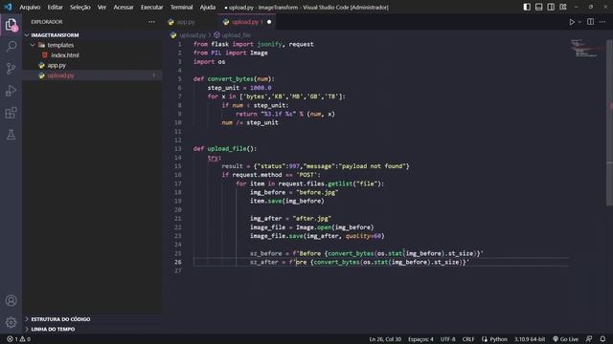Open the Search view
Screen dimensions: 613x344
click(11, 47)
